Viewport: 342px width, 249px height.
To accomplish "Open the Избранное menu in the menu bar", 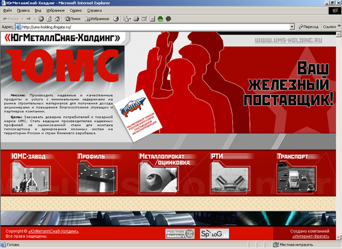I will coord(56,11).
